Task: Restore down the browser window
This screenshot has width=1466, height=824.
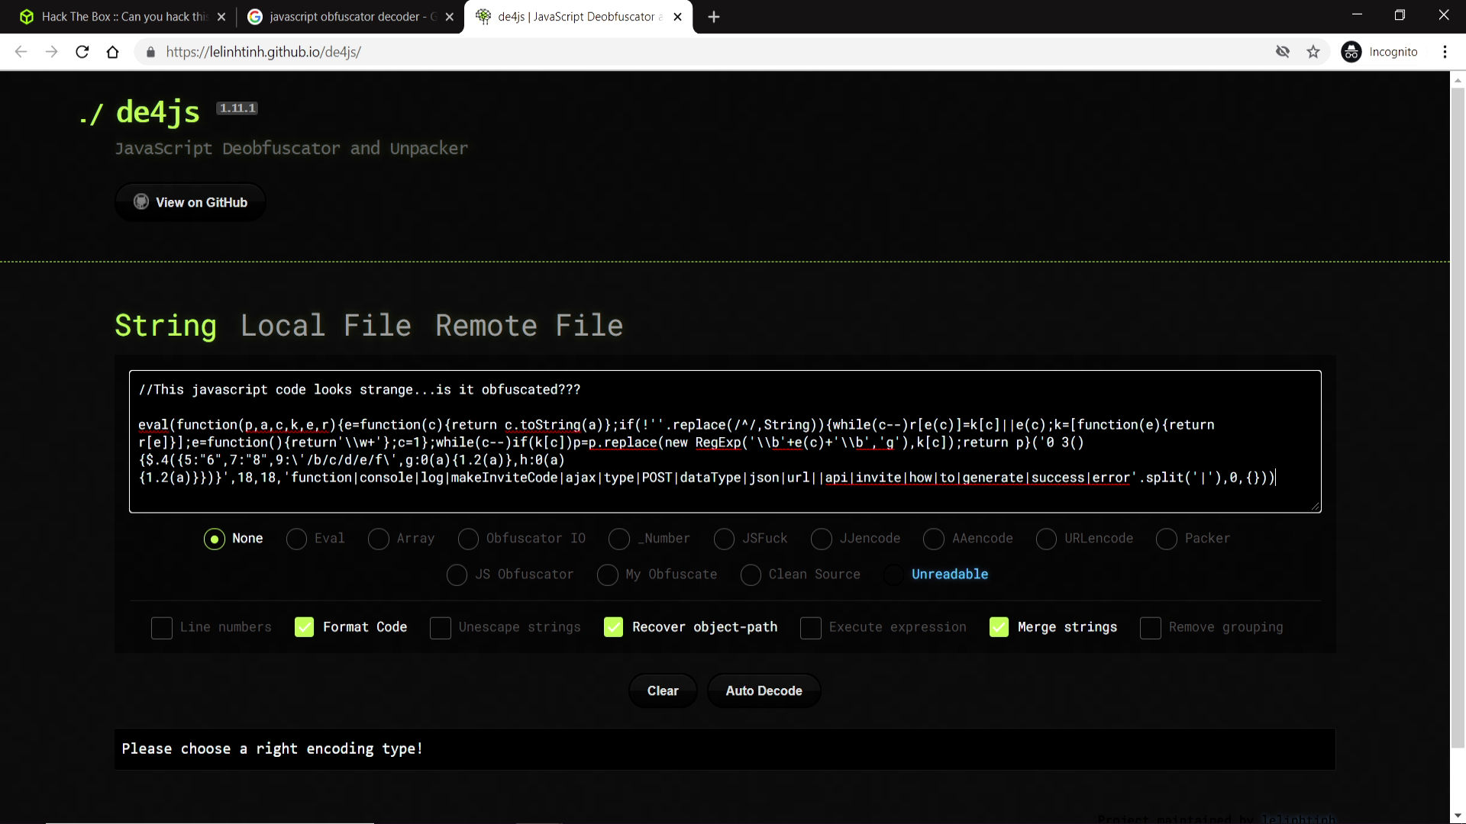Action: point(1400,15)
